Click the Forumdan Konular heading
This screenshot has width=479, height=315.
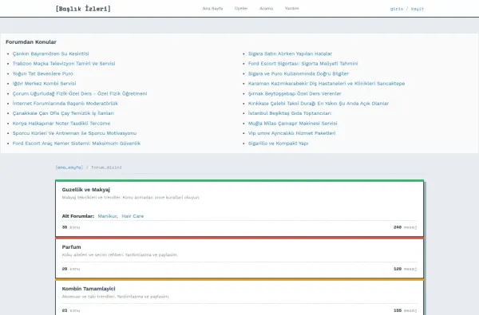tap(31, 41)
